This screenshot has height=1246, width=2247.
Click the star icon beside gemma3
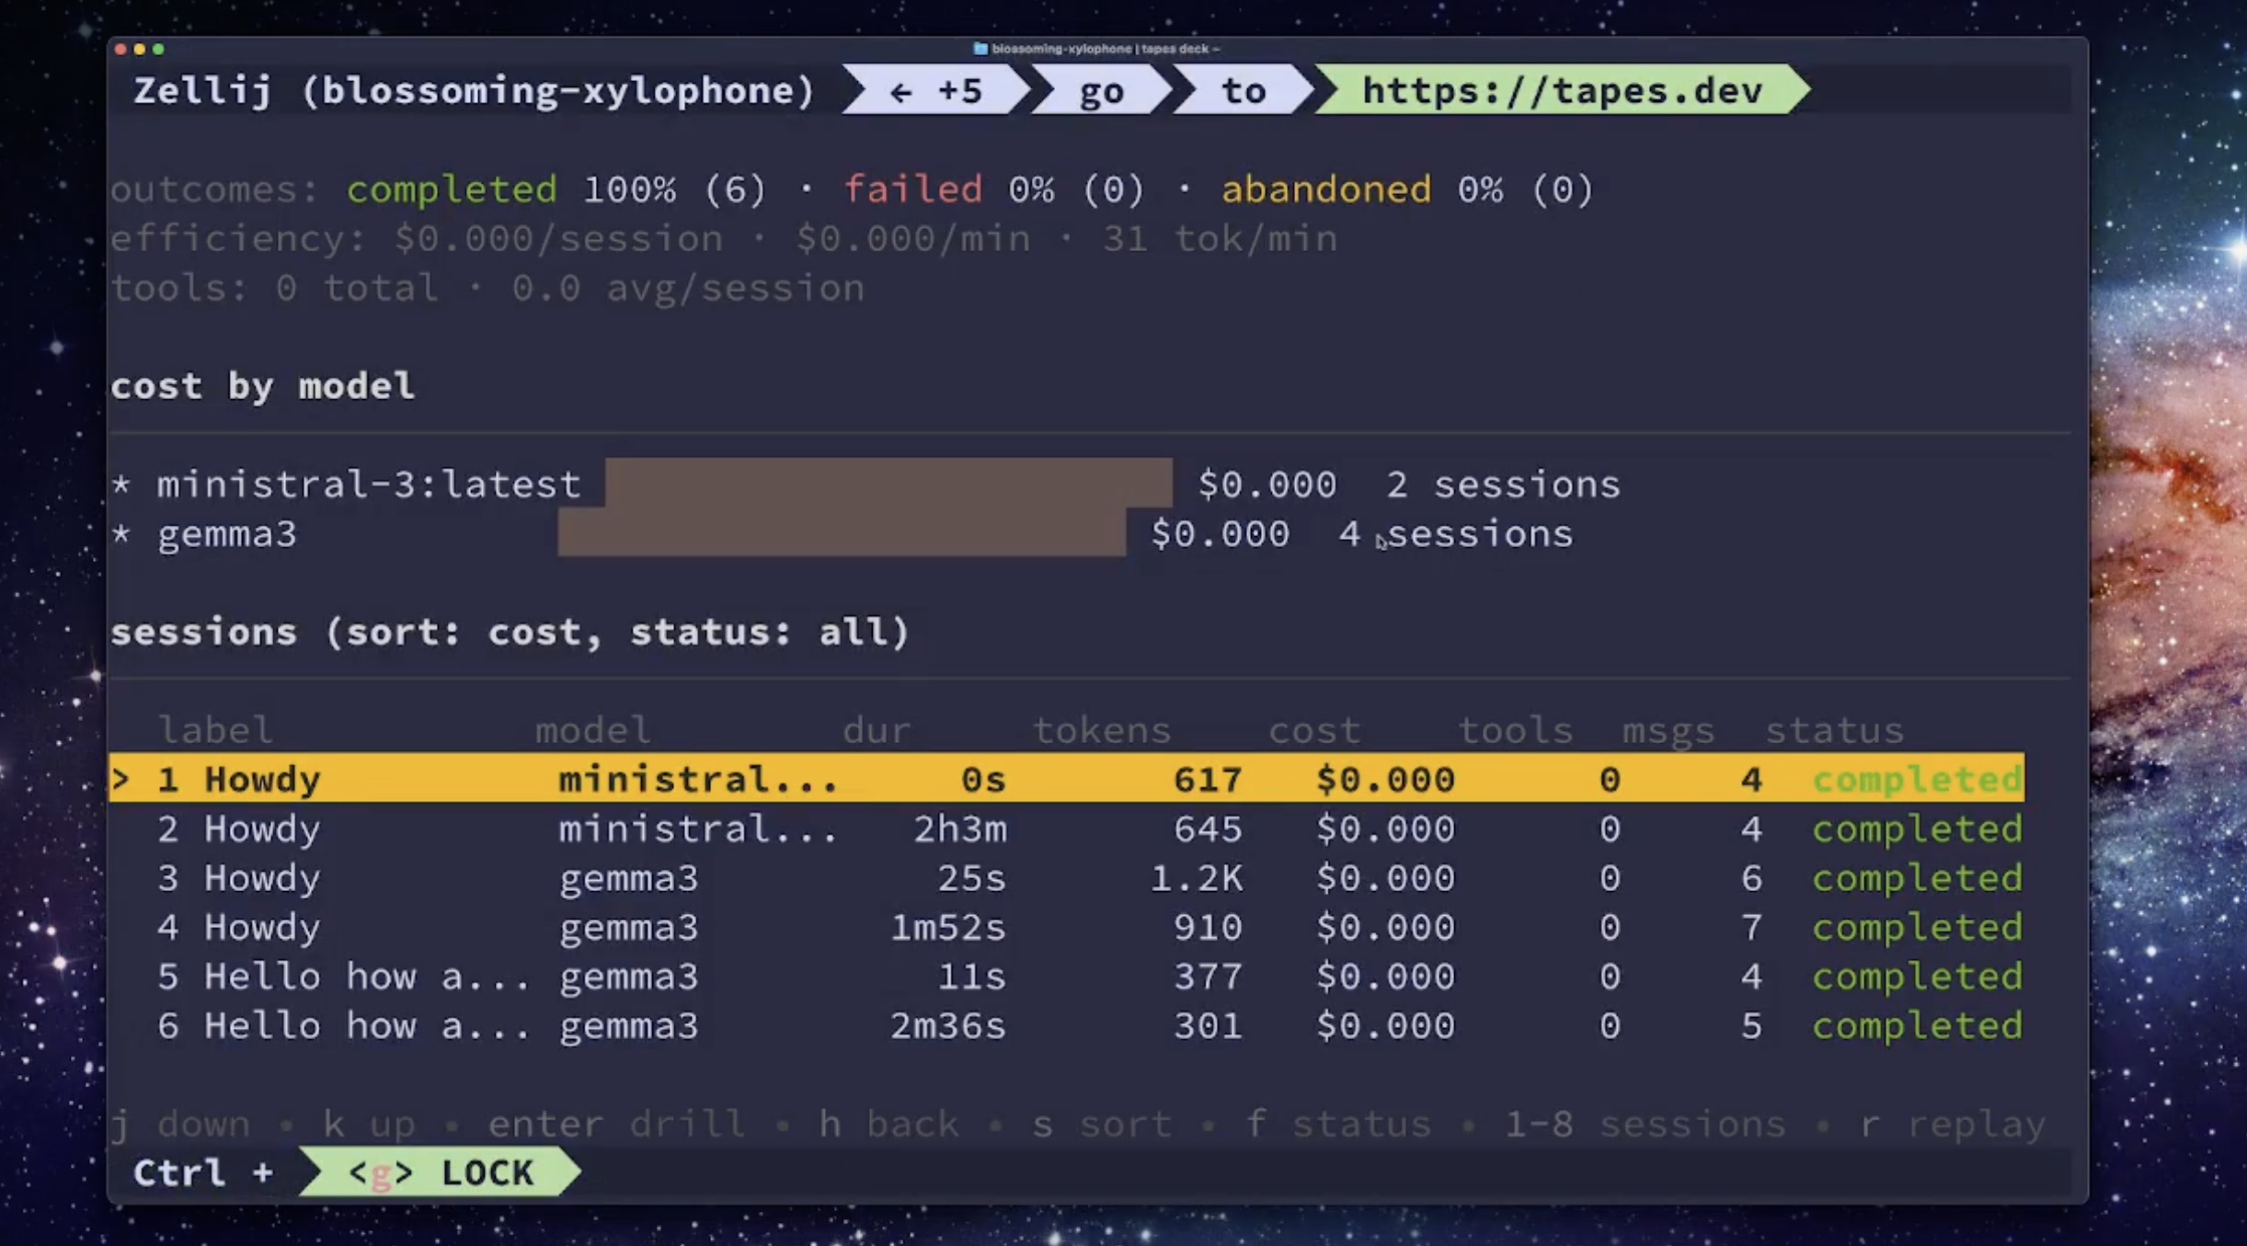[121, 533]
